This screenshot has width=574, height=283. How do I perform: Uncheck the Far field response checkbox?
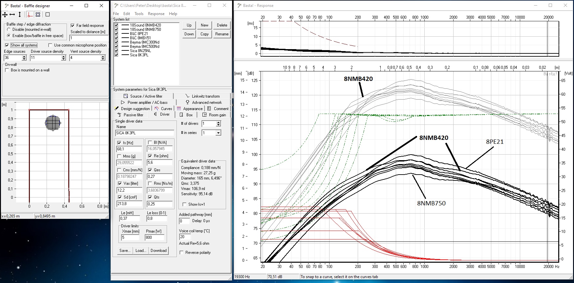coord(73,26)
